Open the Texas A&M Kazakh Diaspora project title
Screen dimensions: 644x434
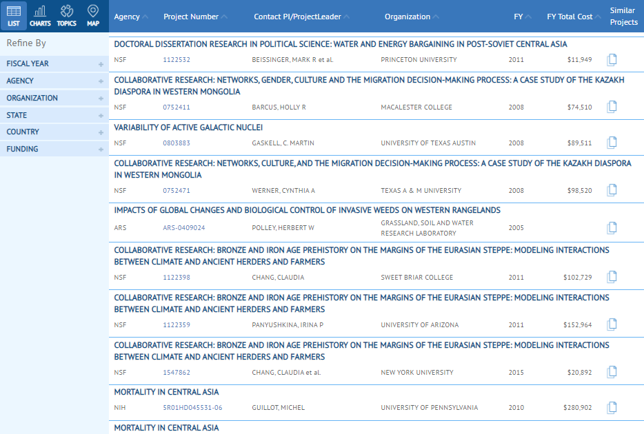(372, 169)
